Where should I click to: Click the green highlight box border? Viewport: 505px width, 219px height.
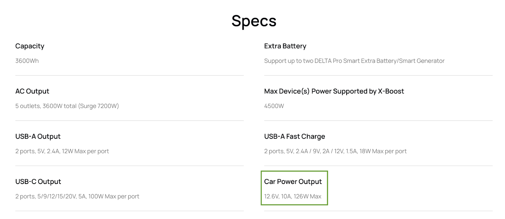294,171
